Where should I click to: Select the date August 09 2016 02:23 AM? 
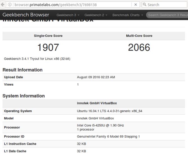tap(96, 77)
